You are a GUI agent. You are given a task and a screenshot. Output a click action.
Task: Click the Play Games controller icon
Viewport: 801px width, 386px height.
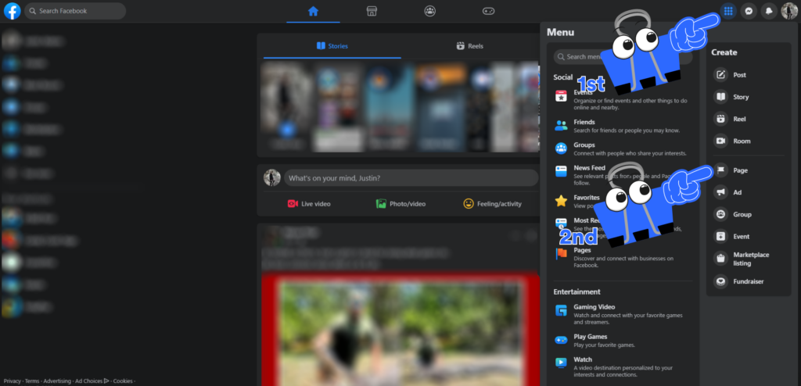click(561, 340)
